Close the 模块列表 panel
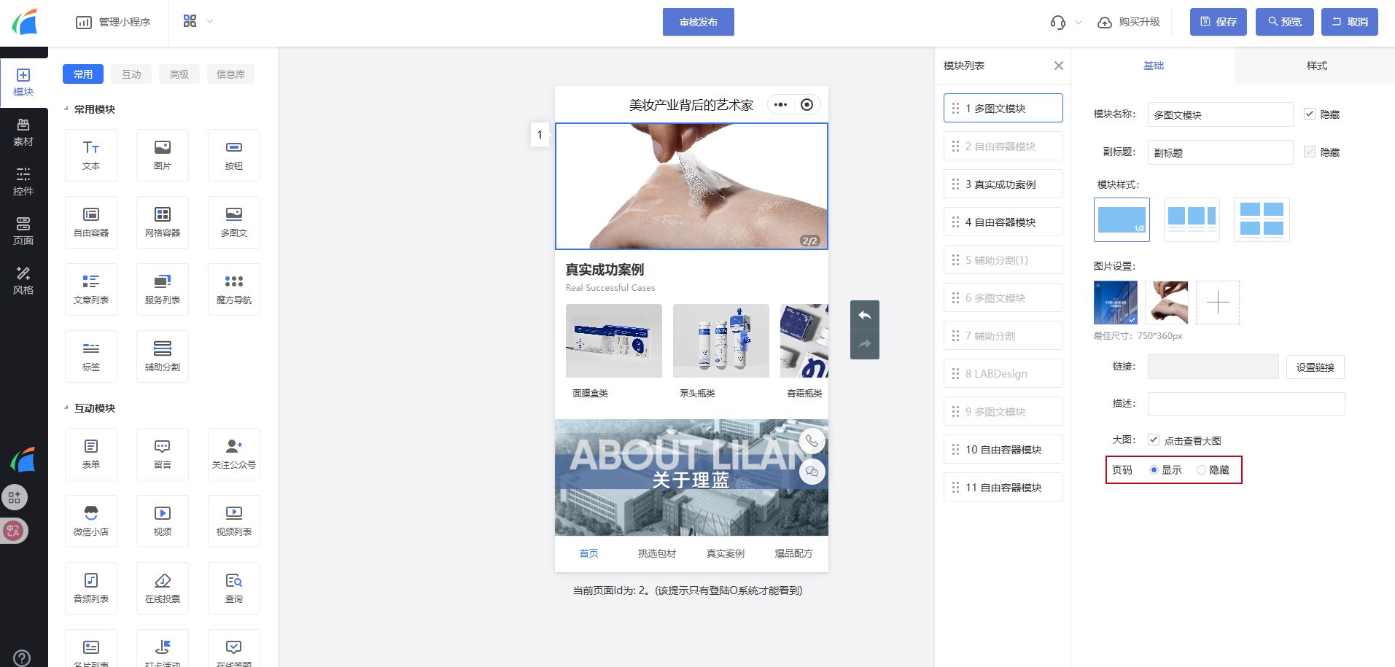This screenshot has width=1395, height=667. click(1059, 66)
